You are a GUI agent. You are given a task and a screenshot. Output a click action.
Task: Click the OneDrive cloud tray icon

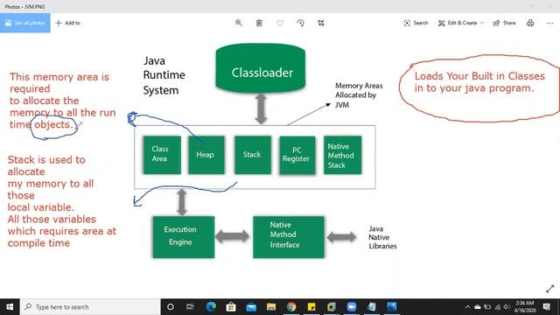tap(478, 307)
